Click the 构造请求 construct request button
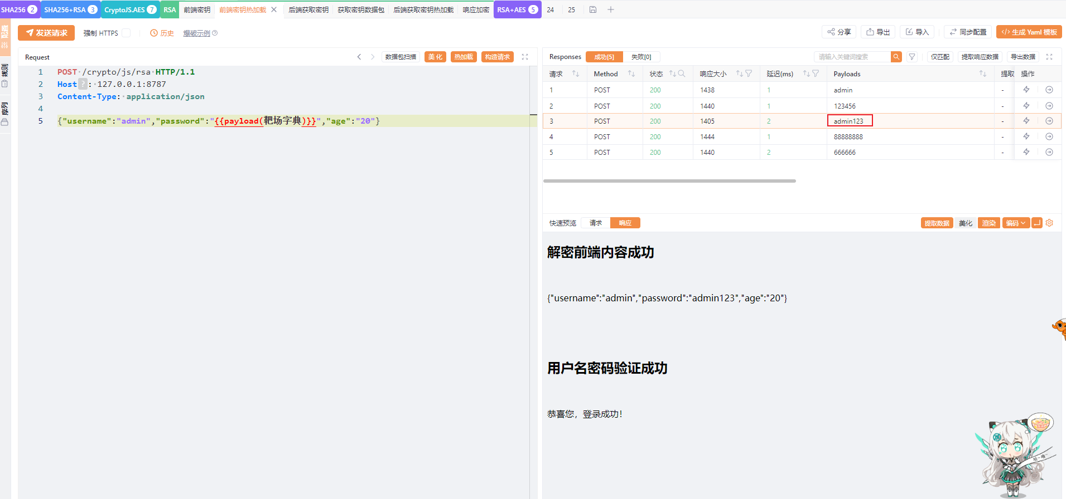This screenshot has height=499, width=1066. tap(498, 57)
